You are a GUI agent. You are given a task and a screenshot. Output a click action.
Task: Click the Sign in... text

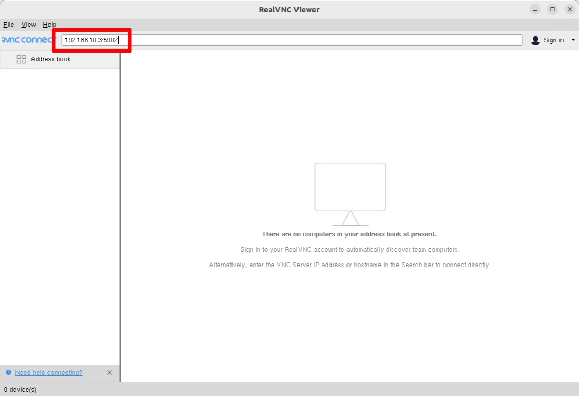coord(555,40)
